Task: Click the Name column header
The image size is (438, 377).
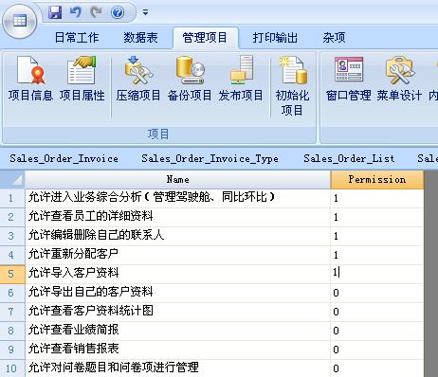Action: click(x=178, y=180)
